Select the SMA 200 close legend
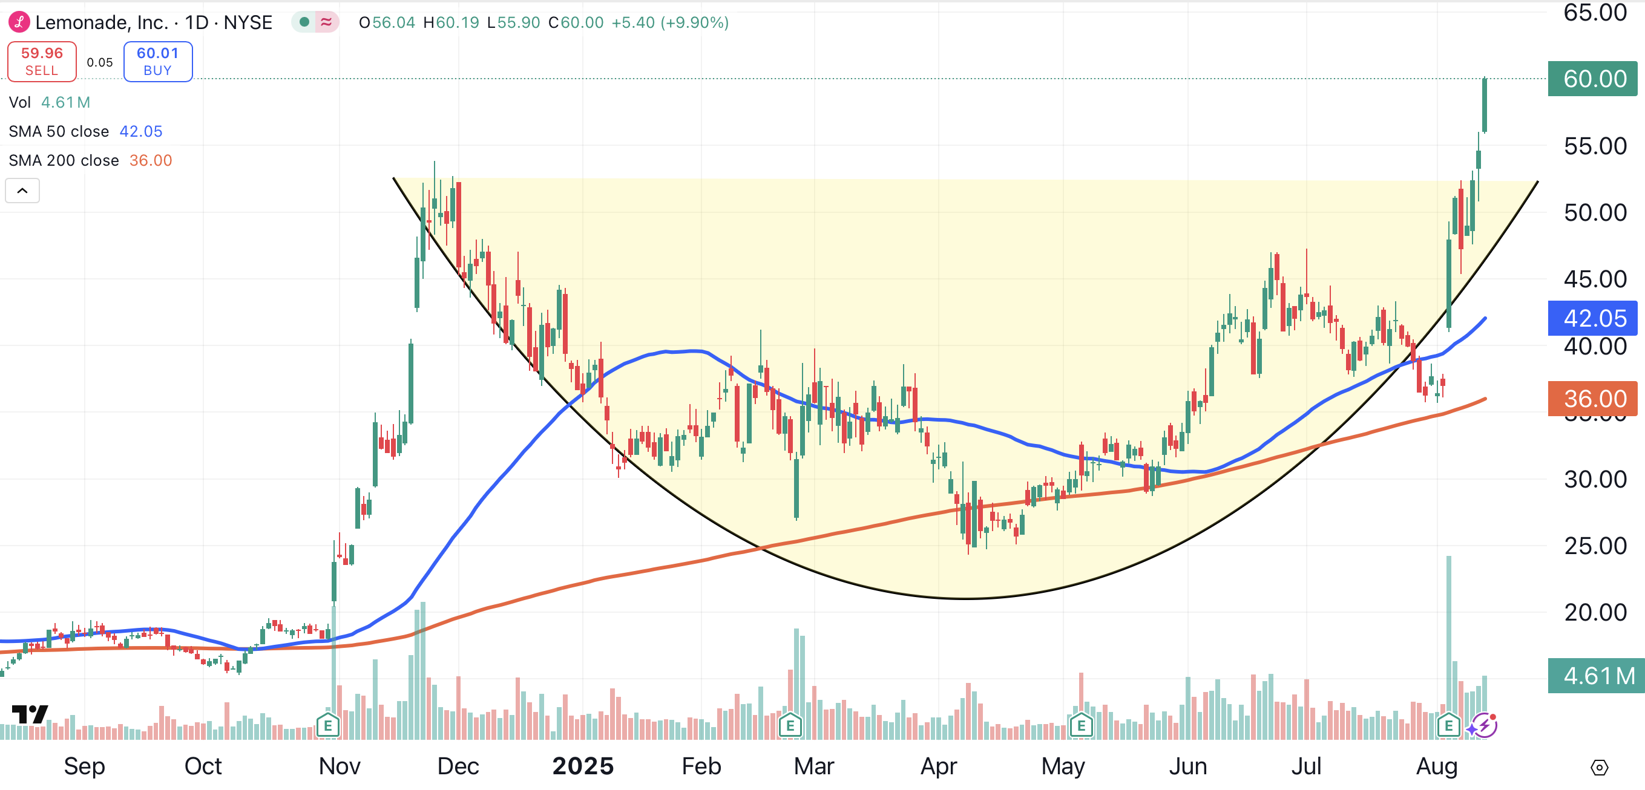The width and height of the screenshot is (1645, 790). click(x=64, y=160)
